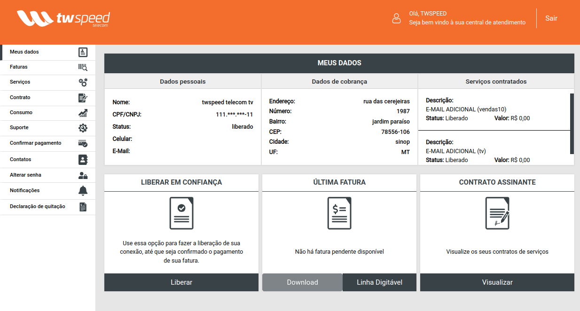Click the bairro value jardim paraíso

point(391,122)
